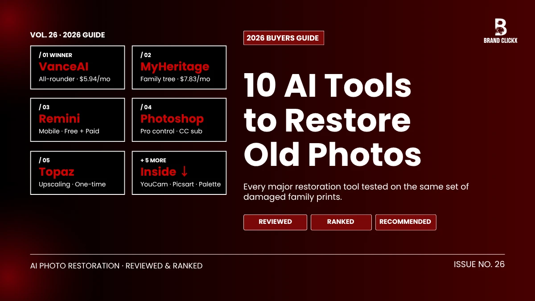Click the Brand Clickx logo icon

[x=501, y=27]
